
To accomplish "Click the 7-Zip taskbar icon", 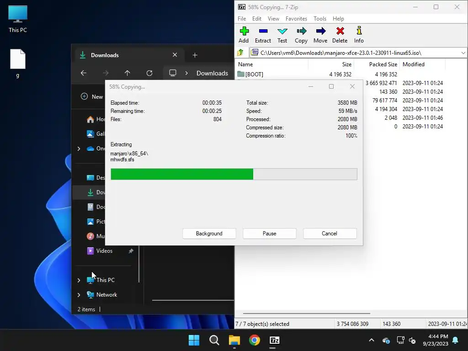I will [x=275, y=340].
